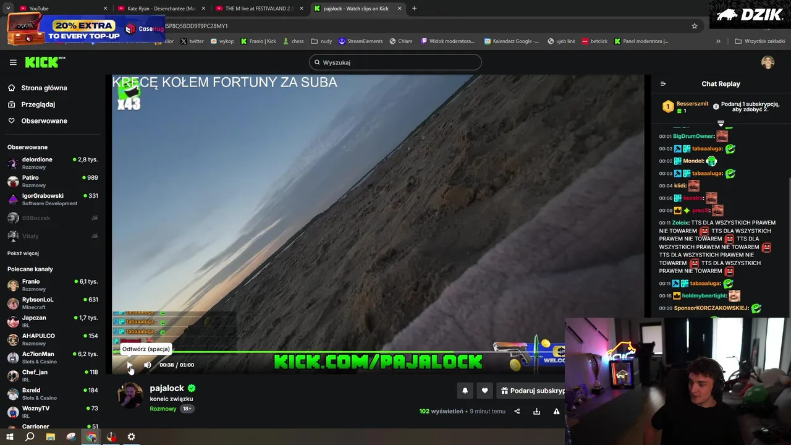Open Windows taskbar search

click(30, 437)
